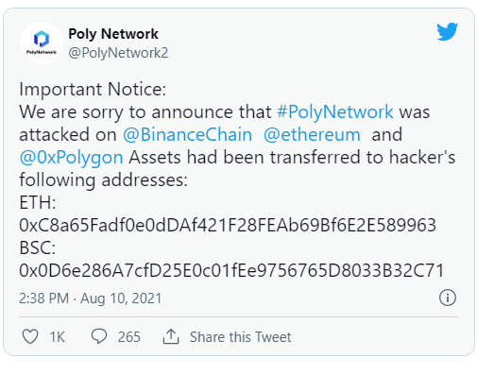Open the @PolyNetwork2 handle

coord(118,53)
